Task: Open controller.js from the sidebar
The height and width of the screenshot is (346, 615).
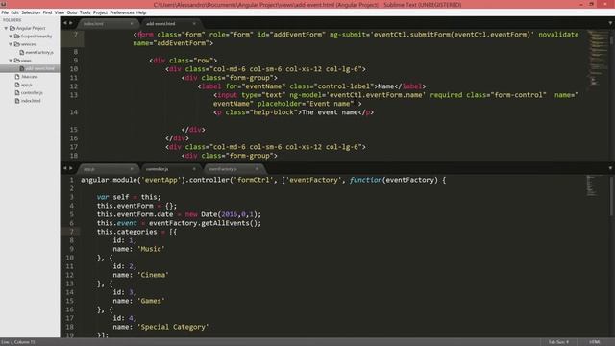Action: click(x=30, y=92)
